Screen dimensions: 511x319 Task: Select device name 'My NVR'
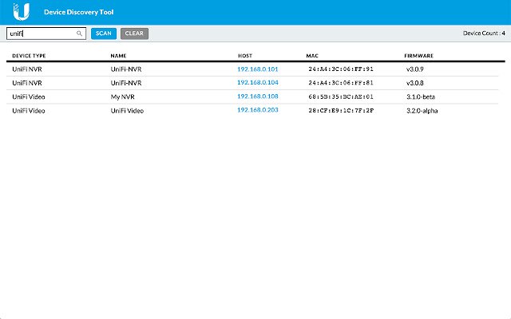click(x=122, y=97)
